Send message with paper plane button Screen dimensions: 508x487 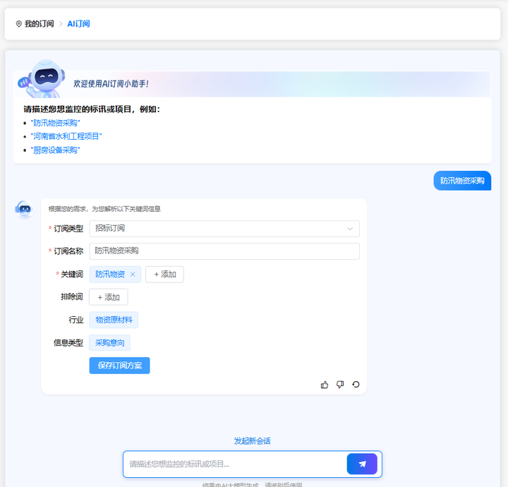(x=362, y=464)
